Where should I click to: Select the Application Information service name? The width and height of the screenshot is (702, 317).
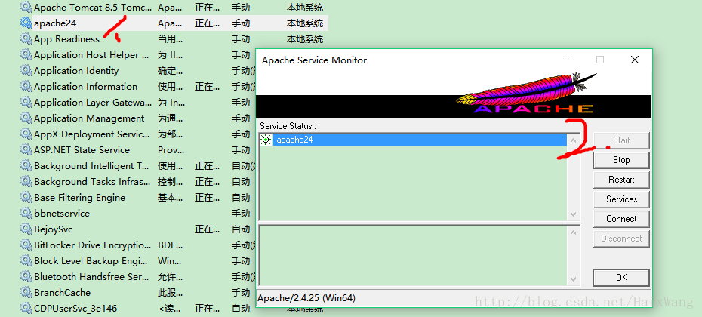click(85, 86)
